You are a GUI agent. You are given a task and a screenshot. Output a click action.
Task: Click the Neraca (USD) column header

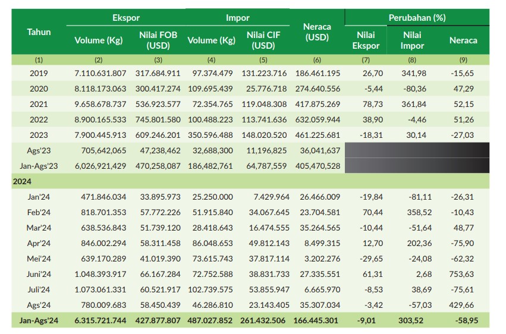[317, 32]
